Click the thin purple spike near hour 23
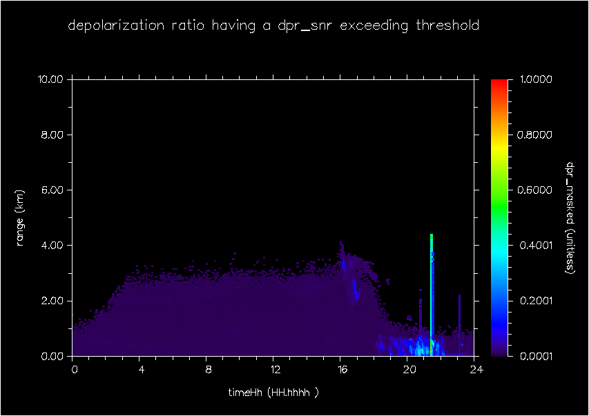This screenshot has height=416, width=589. coord(459,325)
